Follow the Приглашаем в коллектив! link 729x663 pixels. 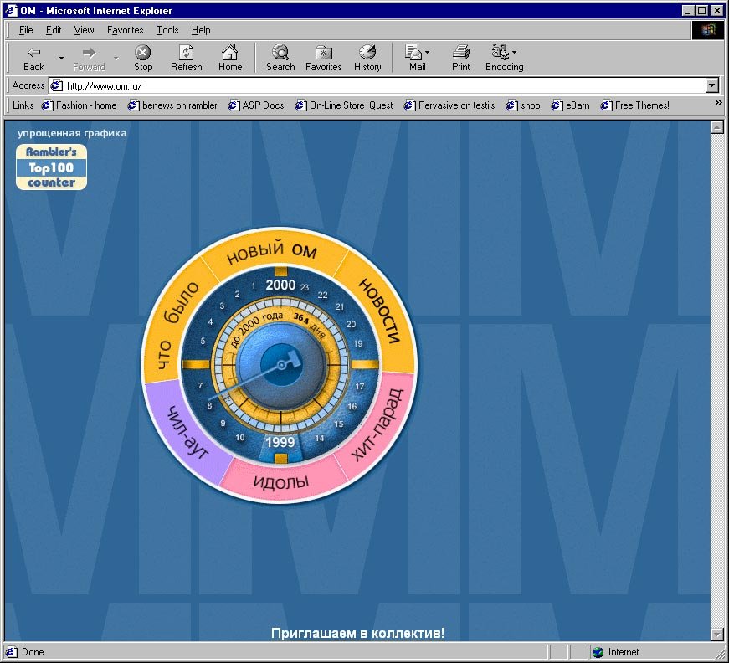coord(357,633)
